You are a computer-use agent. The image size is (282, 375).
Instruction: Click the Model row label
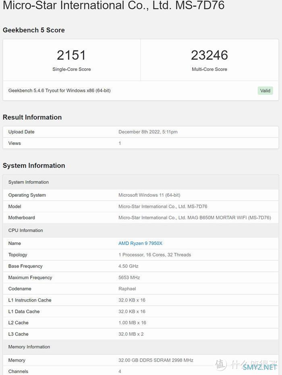coord(15,206)
